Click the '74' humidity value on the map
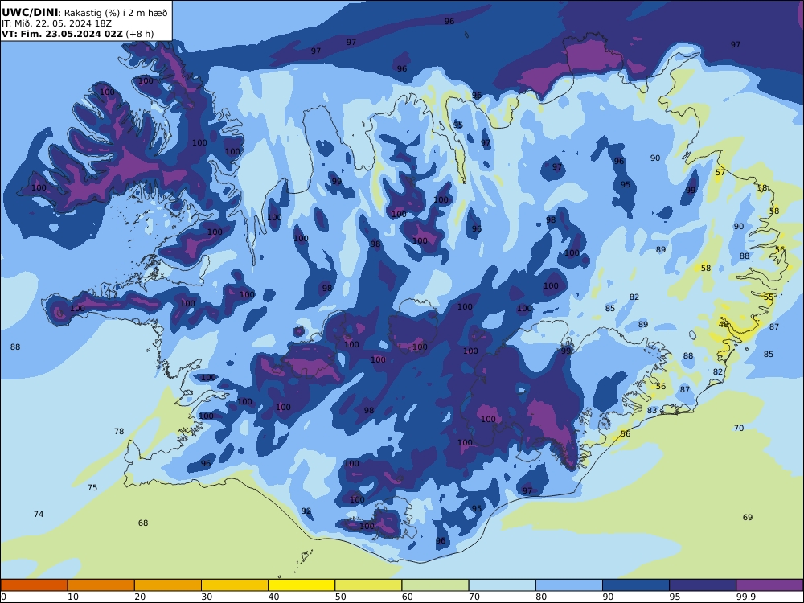804x603 pixels. [39, 514]
